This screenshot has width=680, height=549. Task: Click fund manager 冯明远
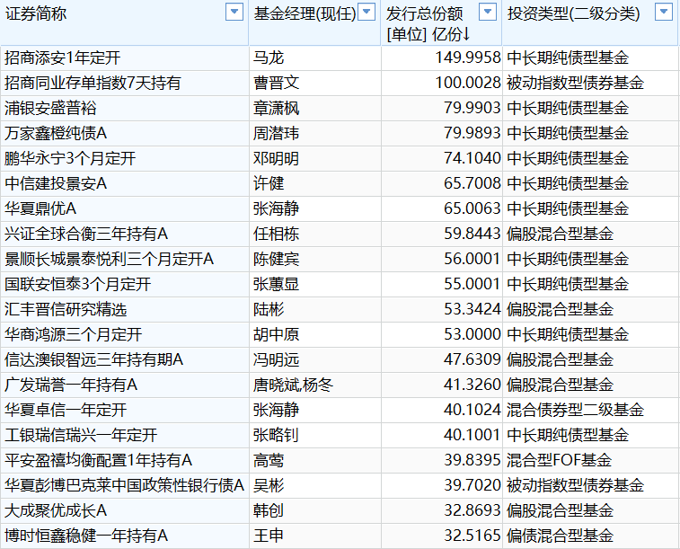277,359
